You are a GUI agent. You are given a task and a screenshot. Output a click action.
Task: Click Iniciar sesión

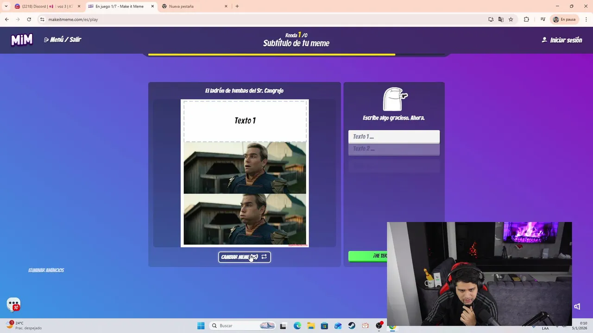coord(561,40)
